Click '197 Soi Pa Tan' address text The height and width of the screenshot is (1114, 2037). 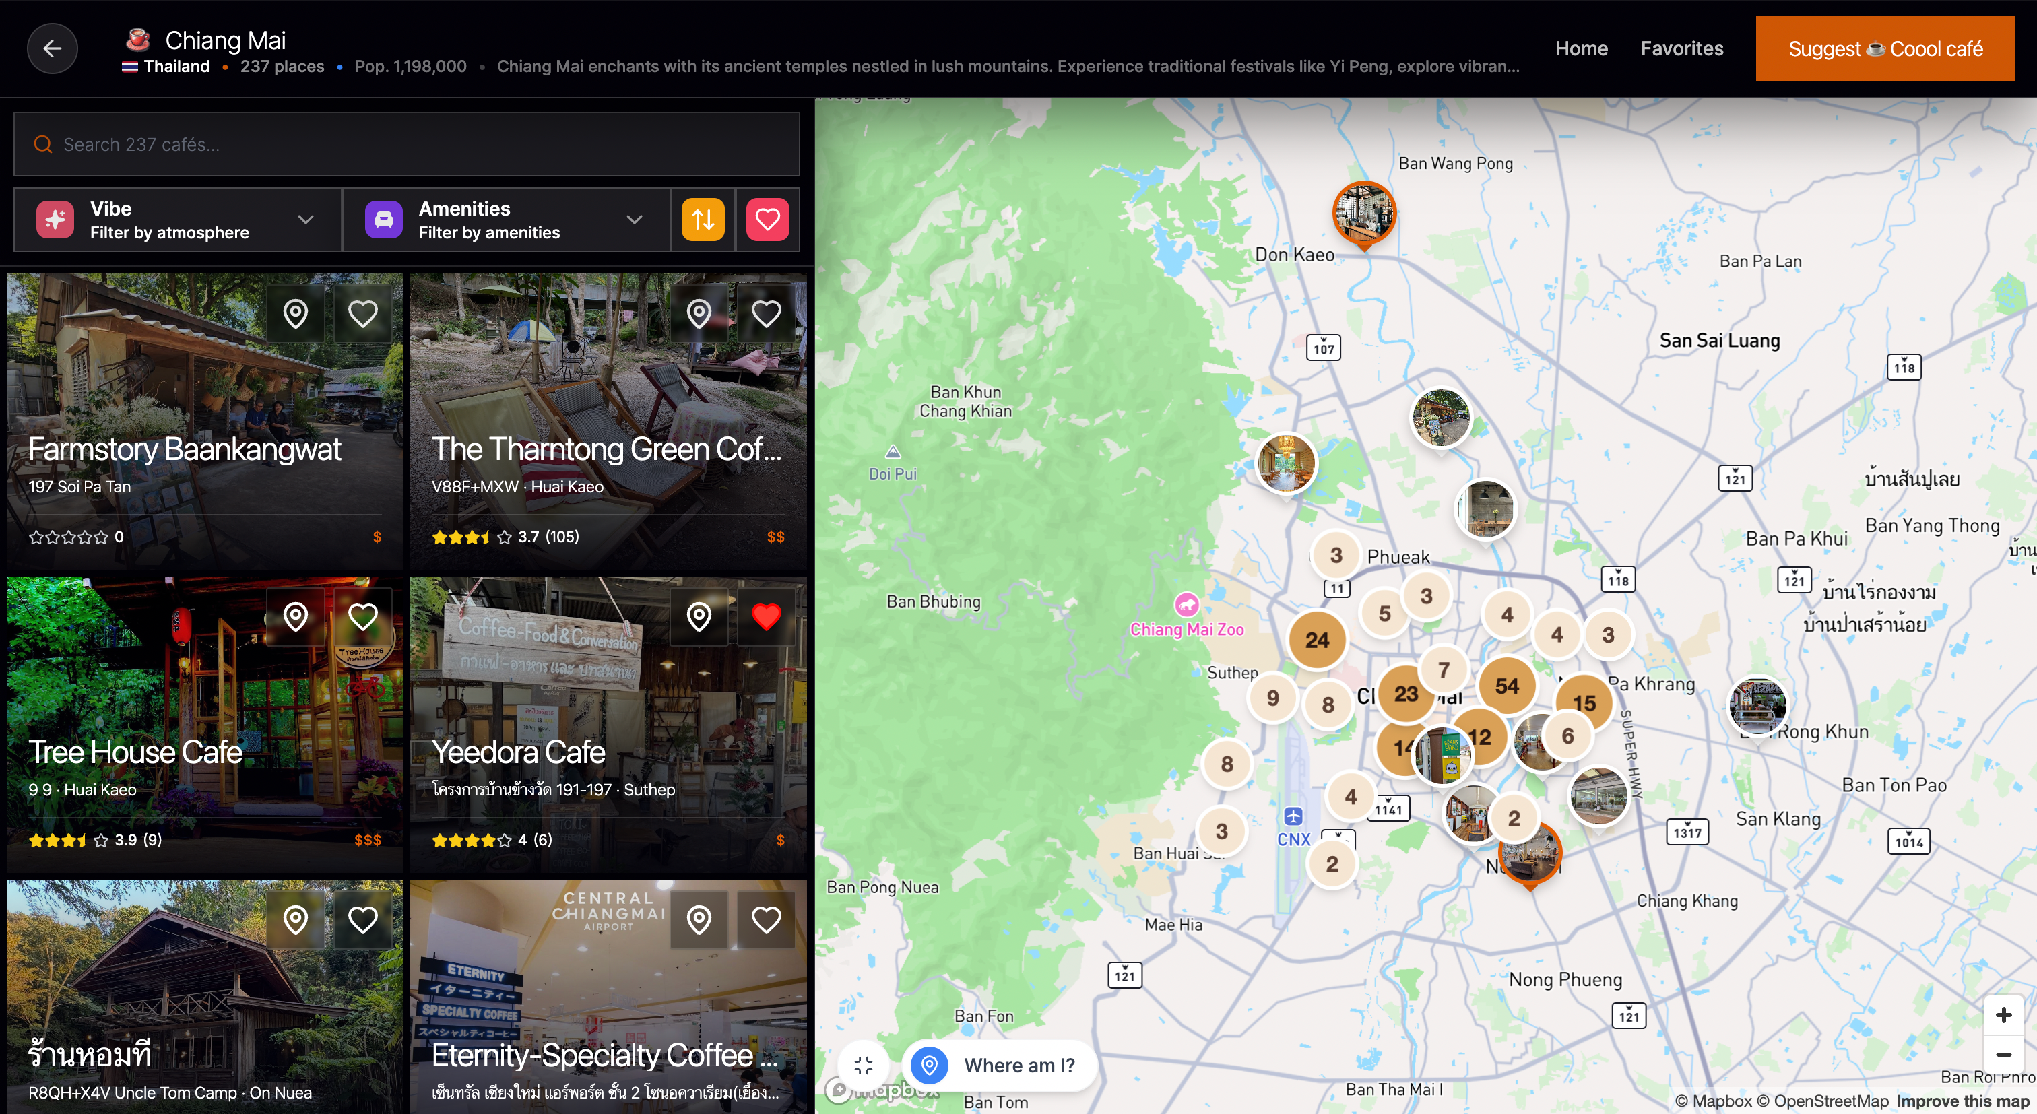coord(80,486)
